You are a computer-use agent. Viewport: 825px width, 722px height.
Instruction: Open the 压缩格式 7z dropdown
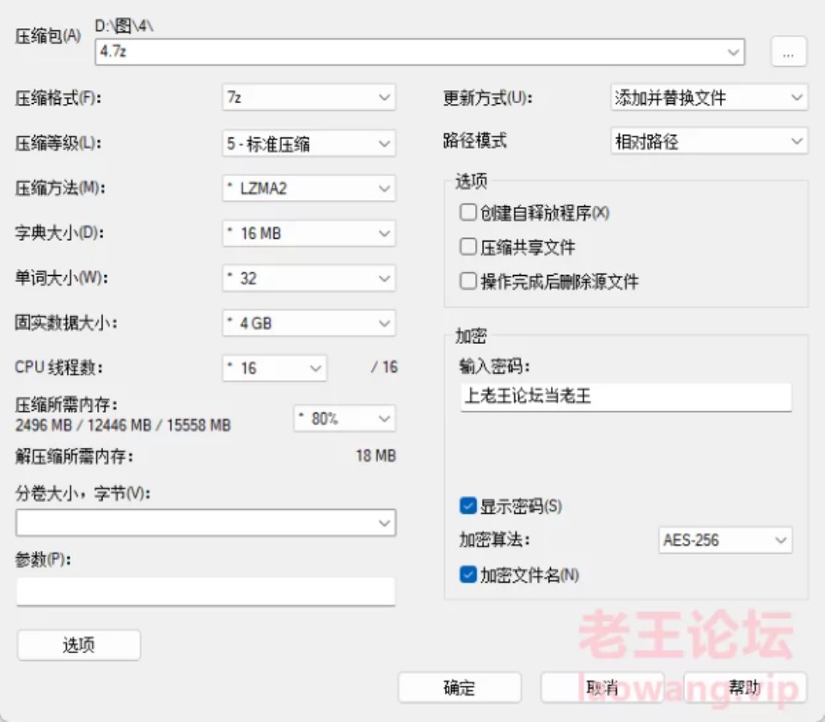click(309, 97)
